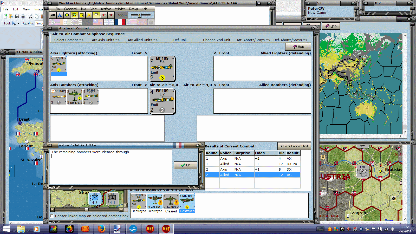Toggle the white flag toolbar button

point(96,15)
